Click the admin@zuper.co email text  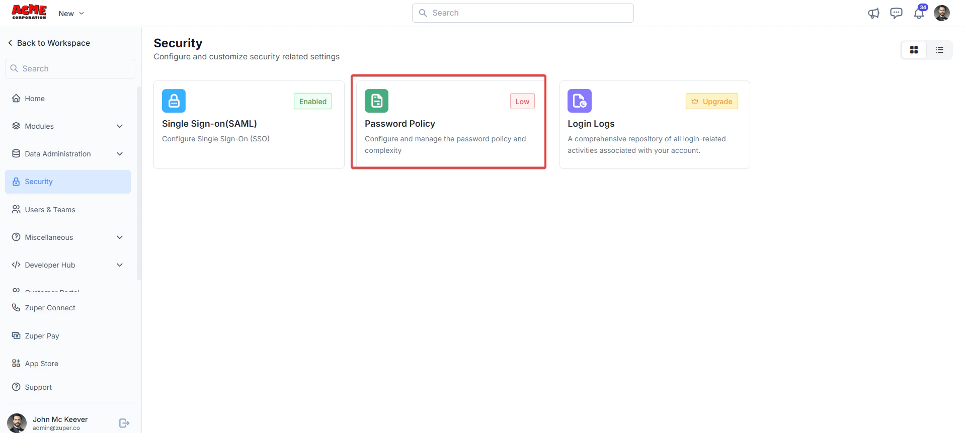(x=56, y=428)
